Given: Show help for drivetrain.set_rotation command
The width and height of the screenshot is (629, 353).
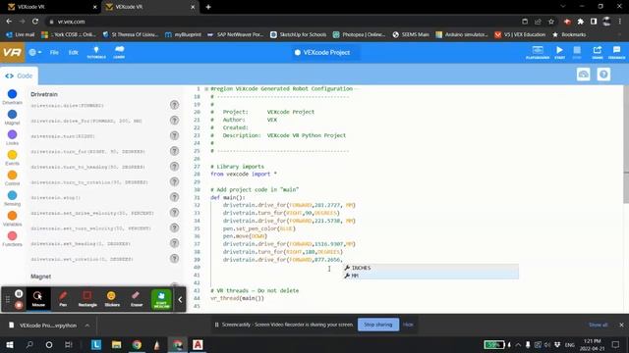Looking at the screenshot, I should [x=174, y=259].
